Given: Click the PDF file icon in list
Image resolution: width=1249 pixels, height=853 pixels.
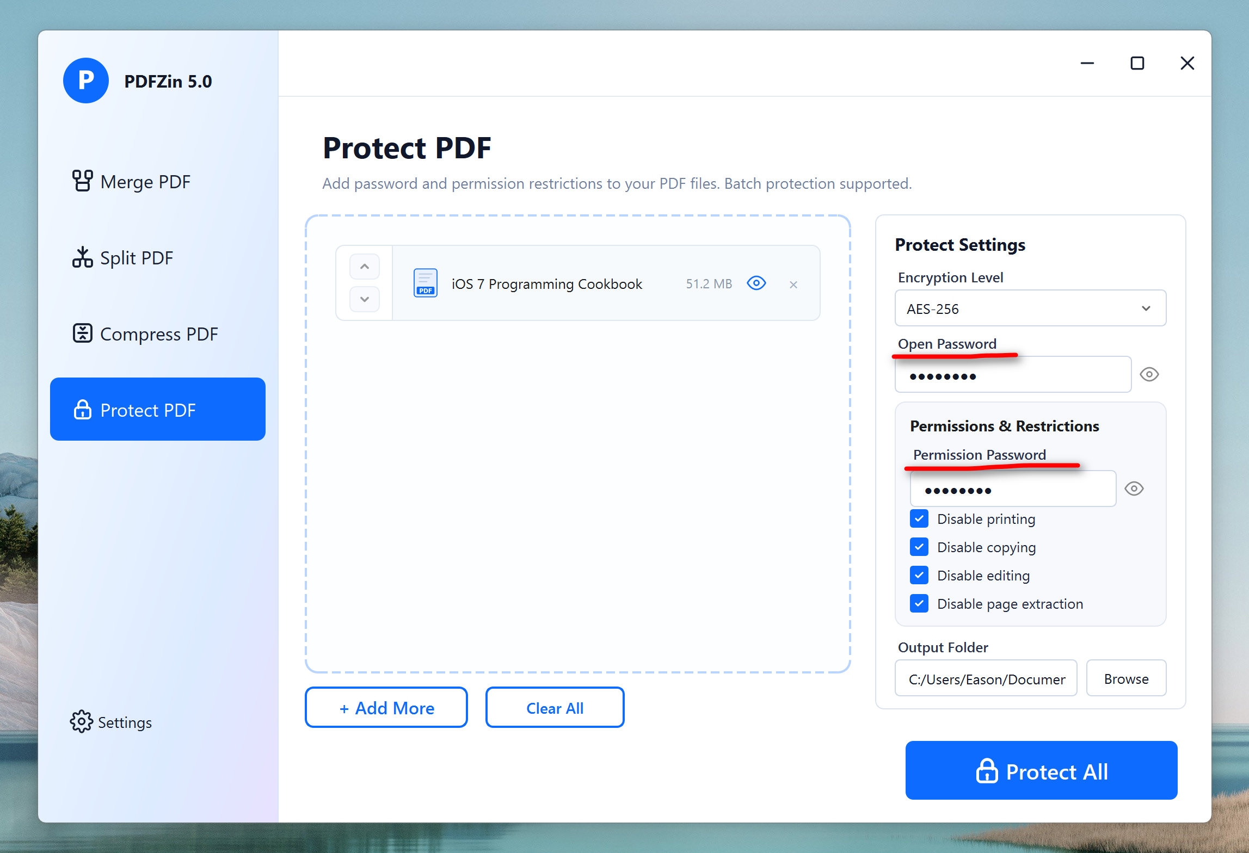Looking at the screenshot, I should coord(425,283).
